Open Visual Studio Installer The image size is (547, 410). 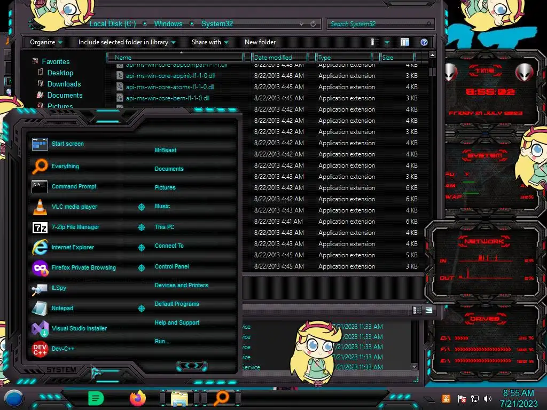pyautogui.click(x=69, y=328)
